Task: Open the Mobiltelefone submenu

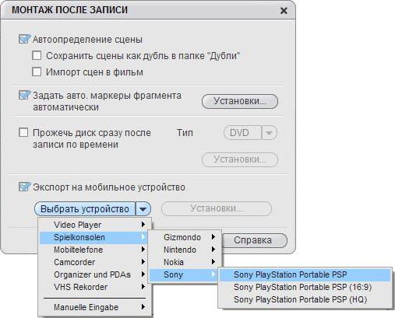Action: 93,250
